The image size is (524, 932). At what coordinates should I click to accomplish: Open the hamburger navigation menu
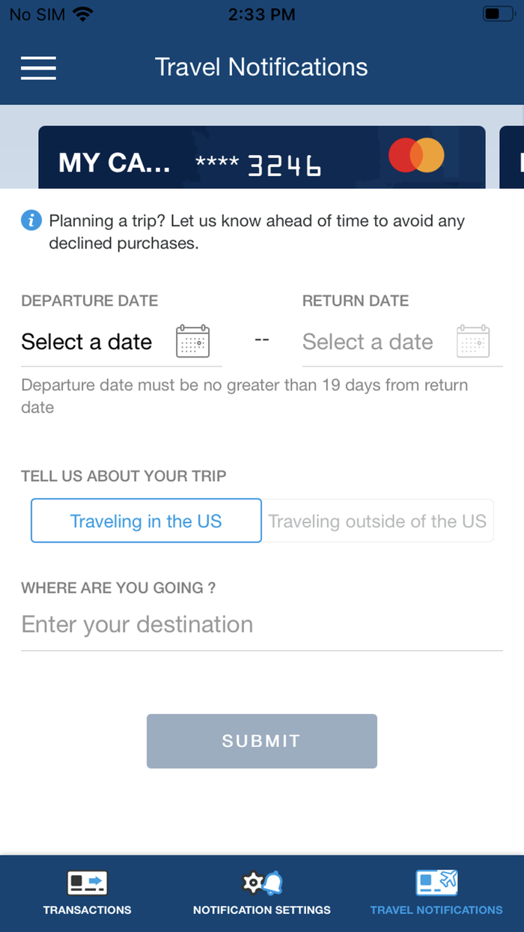click(x=38, y=68)
